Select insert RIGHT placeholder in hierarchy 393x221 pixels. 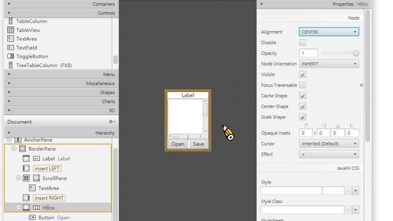coord(49,198)
